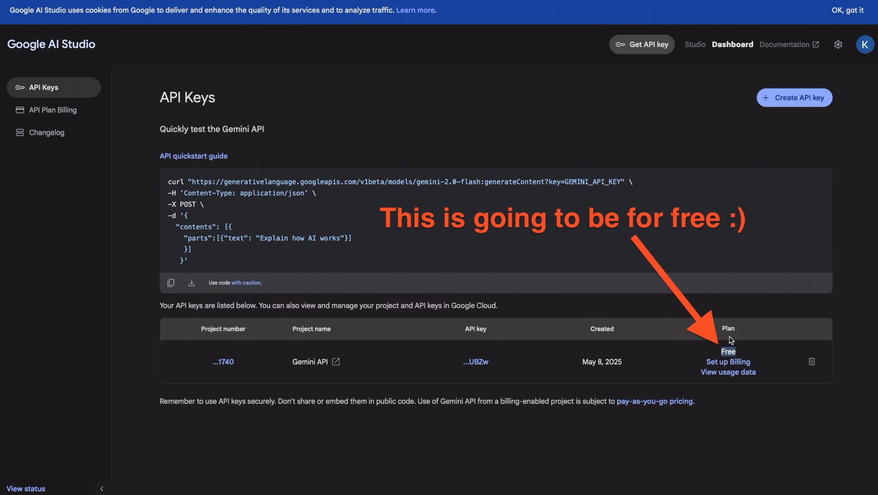
Task: Click the Google AI Studio logo
Action: (51, 44)
